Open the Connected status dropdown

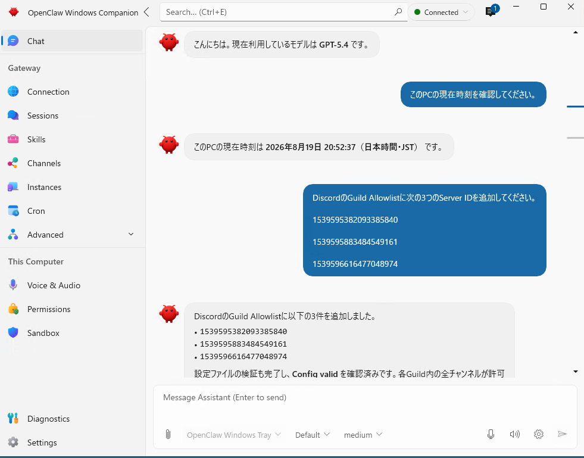click(441, 13)
